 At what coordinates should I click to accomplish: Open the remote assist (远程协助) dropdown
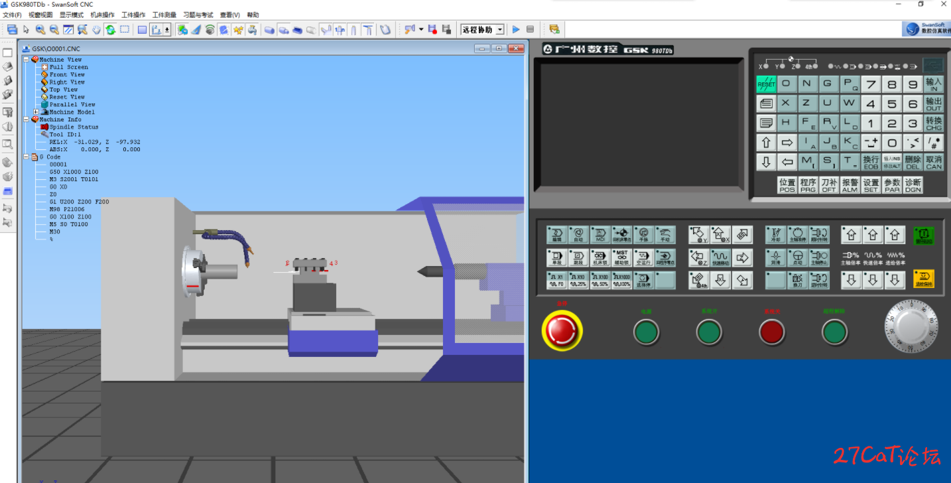click(499, 29)
